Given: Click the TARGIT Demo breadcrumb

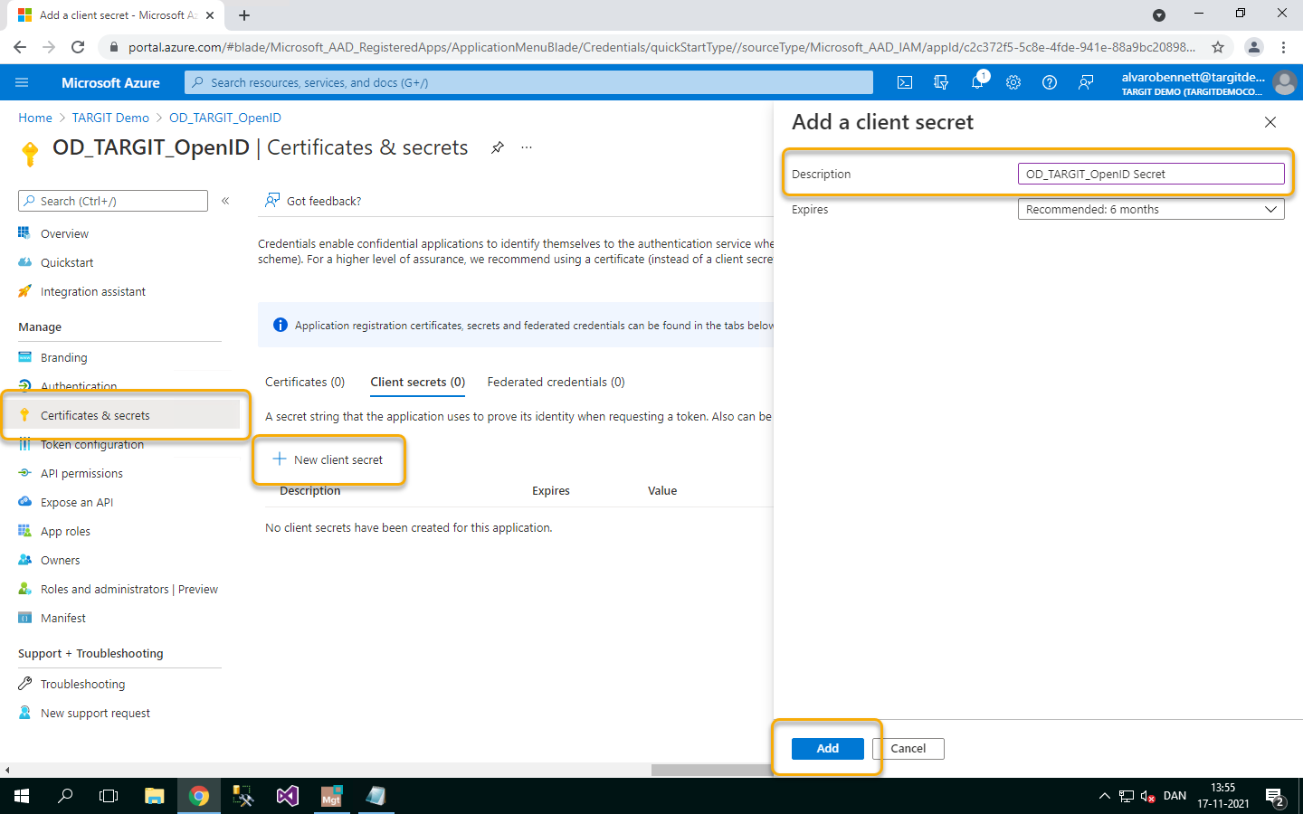Looking at the screenshot, I should pos(110,118).
